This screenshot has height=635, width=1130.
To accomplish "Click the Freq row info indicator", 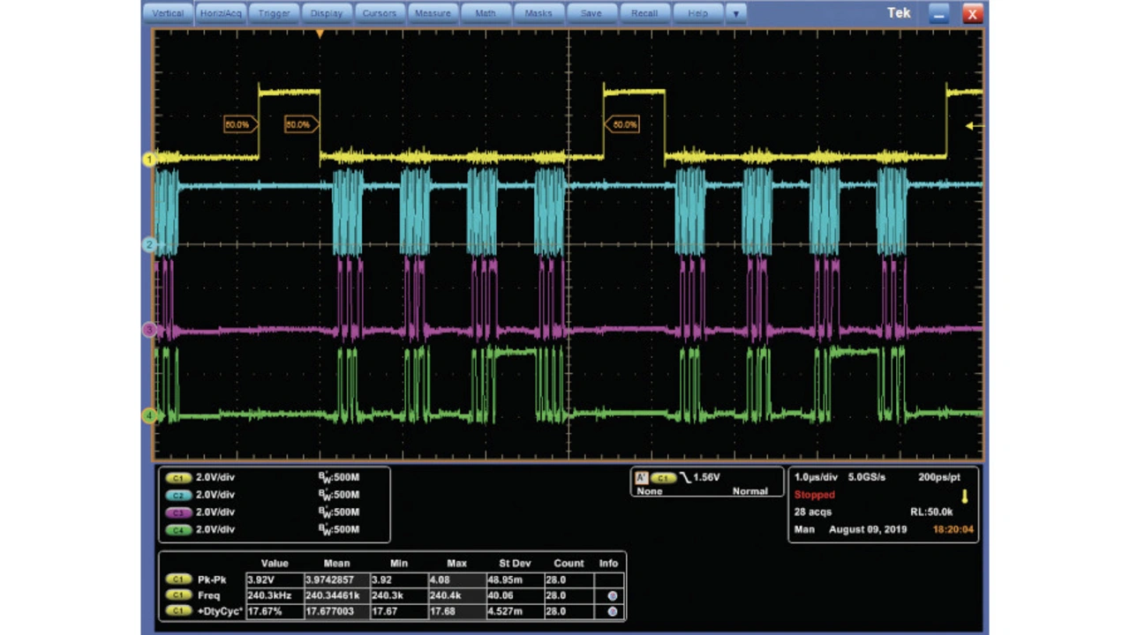I will 612,596.
